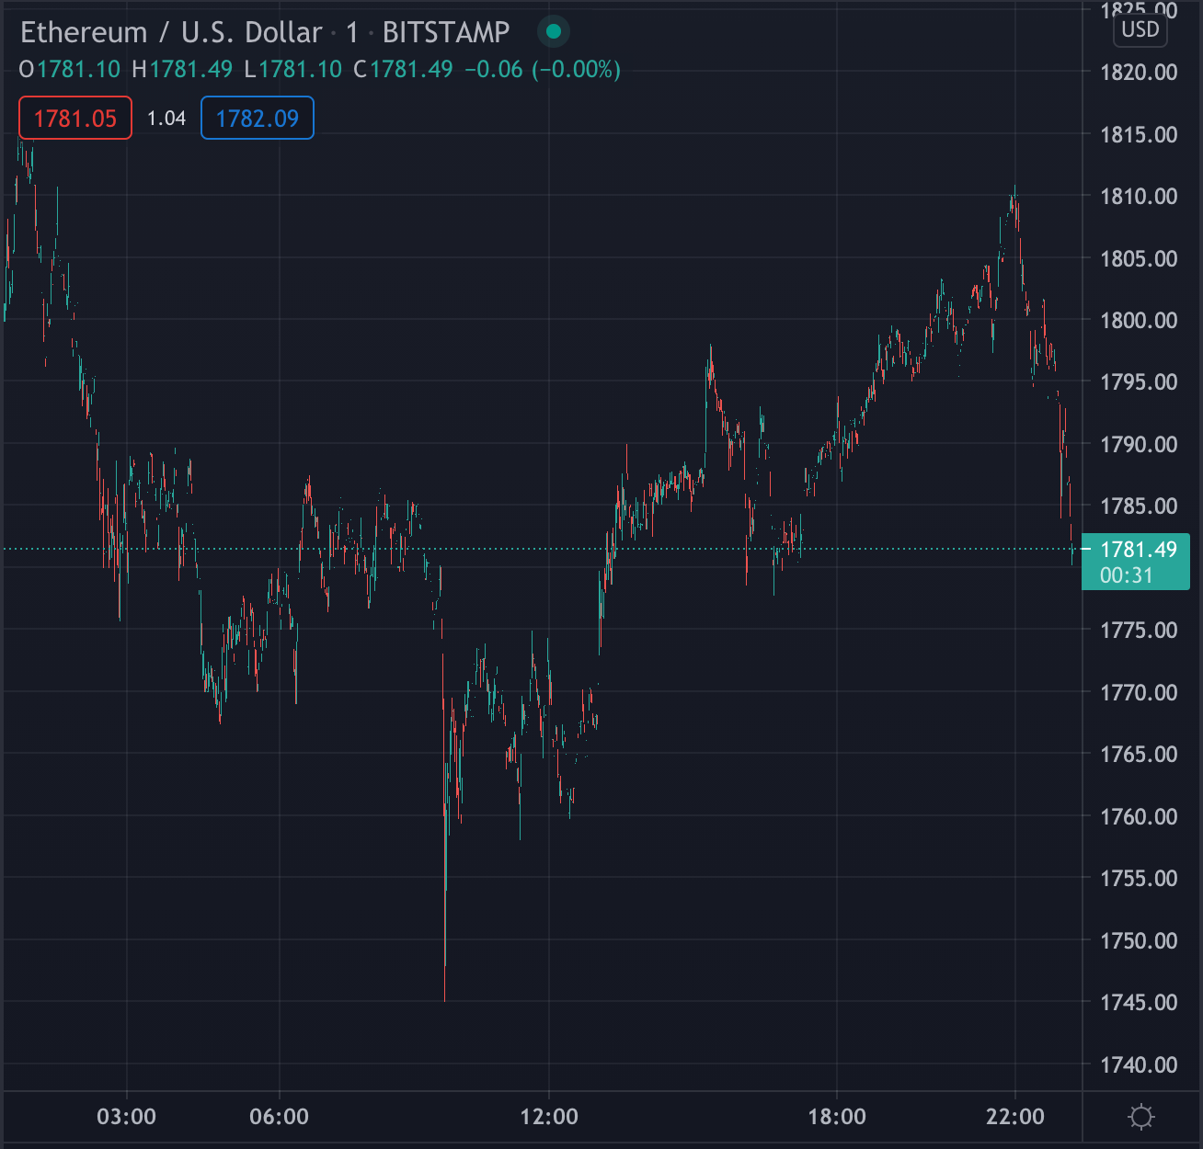
Task: Open chart settings gear icon
Action: [1140, 1117]
